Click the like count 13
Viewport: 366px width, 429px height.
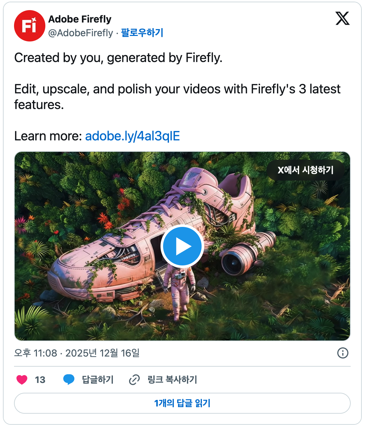click(x=40, y=380)
